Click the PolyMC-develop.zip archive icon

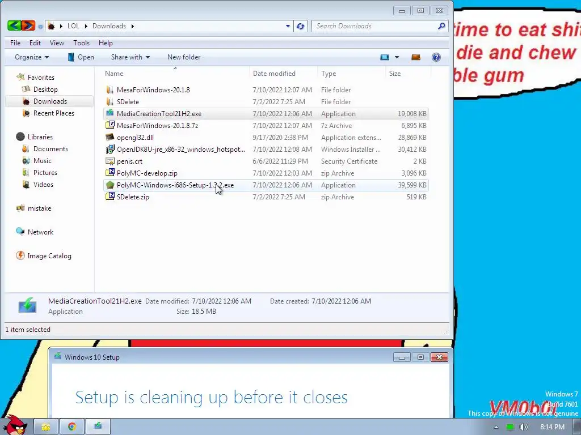(110, 173)
